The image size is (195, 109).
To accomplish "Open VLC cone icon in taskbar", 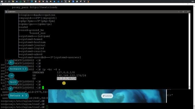I will click(x=88, y=2).
